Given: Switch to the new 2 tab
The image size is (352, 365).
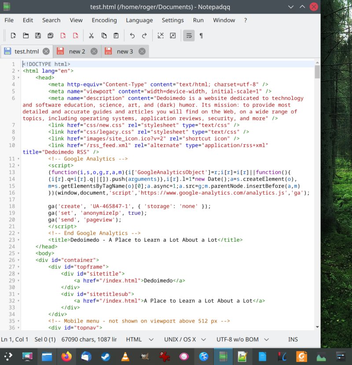Looking at the screenshot, I should click(x=77, y=52).
